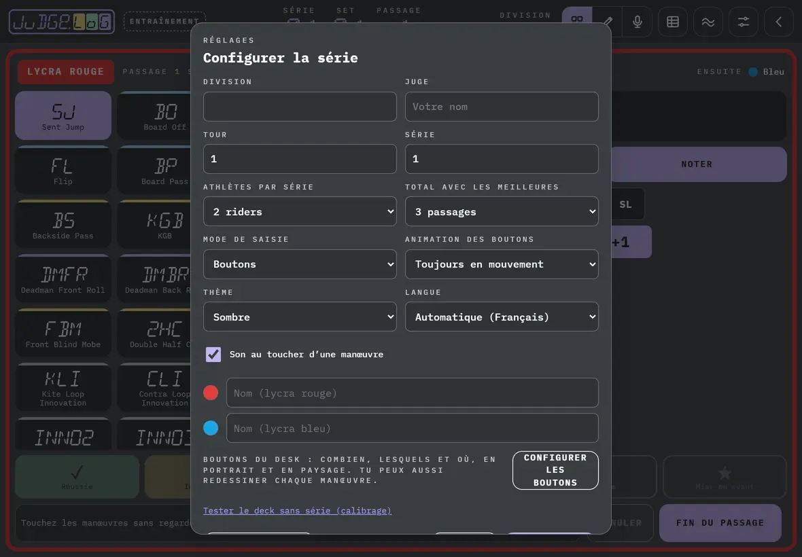802x557 pixels.
Task: Click the Tour number field
Action: [300, 159]
